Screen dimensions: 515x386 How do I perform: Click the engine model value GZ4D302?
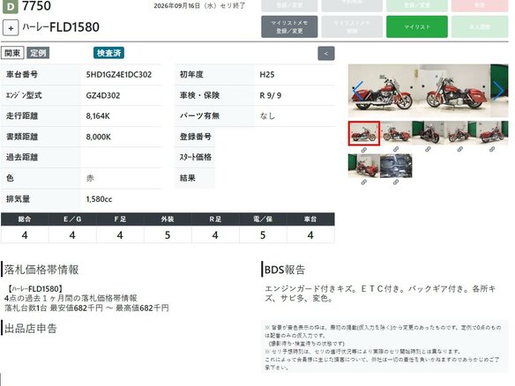click(103, 96)
